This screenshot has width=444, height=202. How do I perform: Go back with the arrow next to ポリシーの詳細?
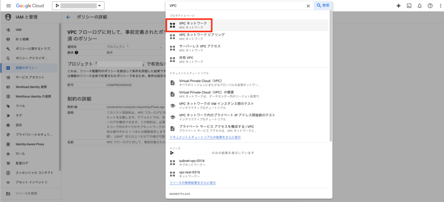68,17
